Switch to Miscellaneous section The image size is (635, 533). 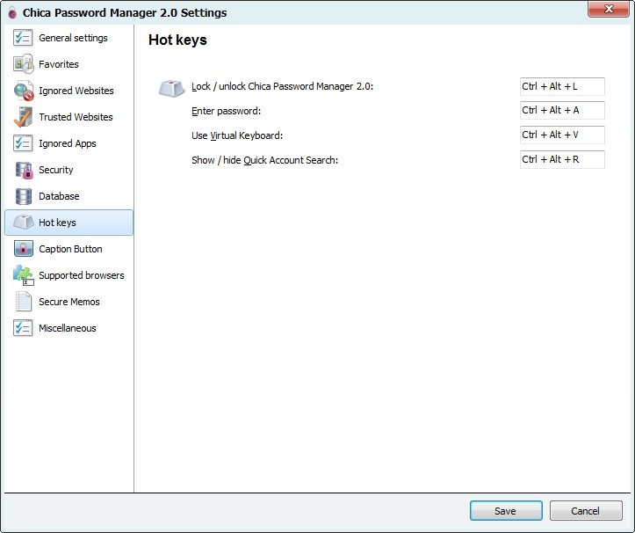click(x=68, y=328)
